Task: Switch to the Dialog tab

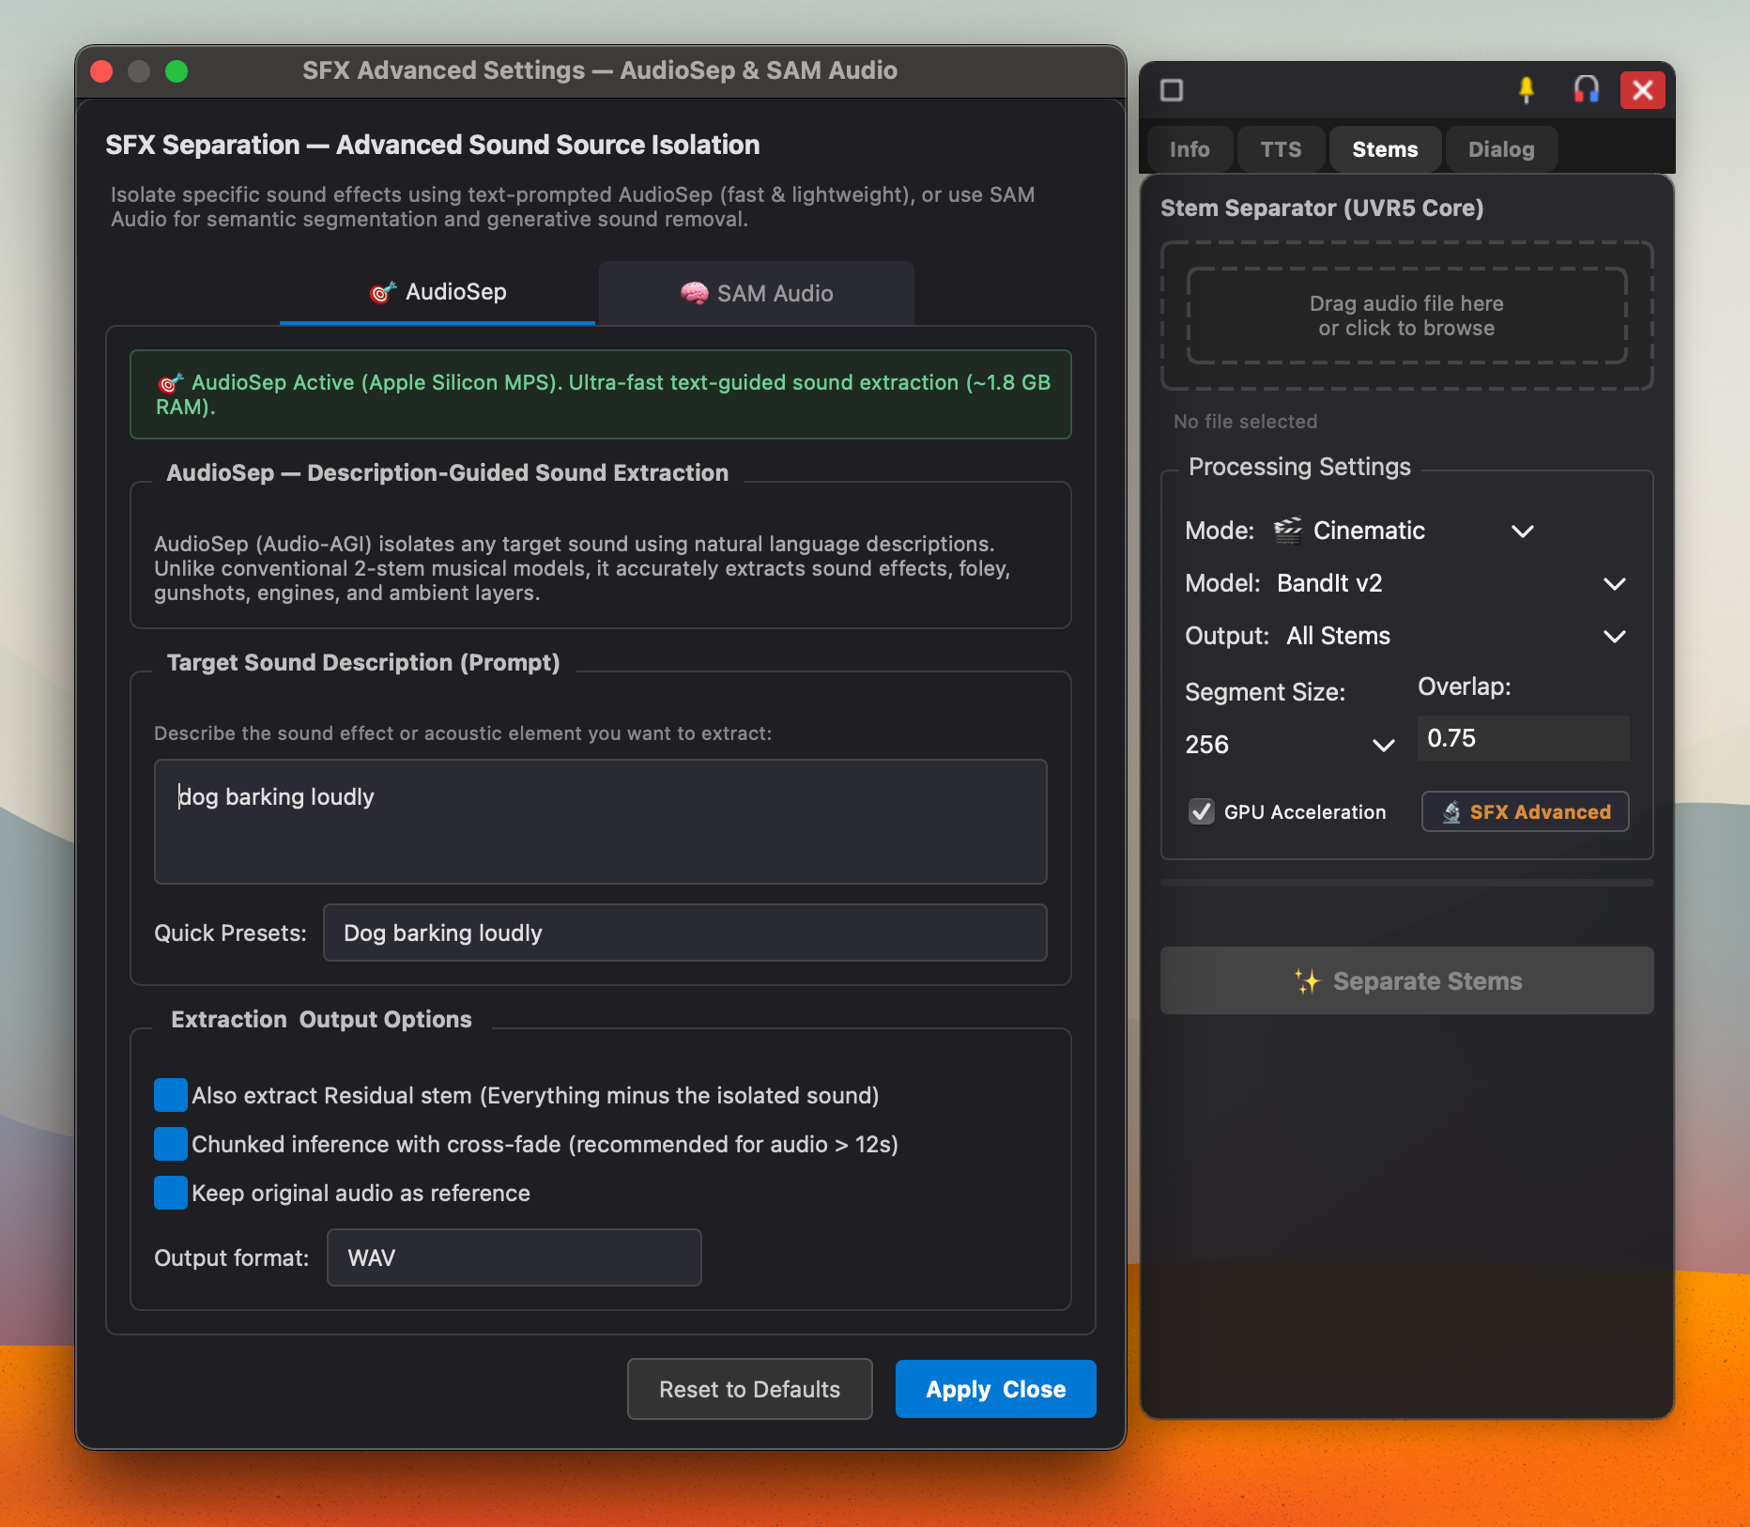Action: (1501, 149)
